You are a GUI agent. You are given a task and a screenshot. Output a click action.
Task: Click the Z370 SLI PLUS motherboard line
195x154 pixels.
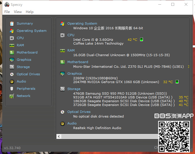point(128,67)
